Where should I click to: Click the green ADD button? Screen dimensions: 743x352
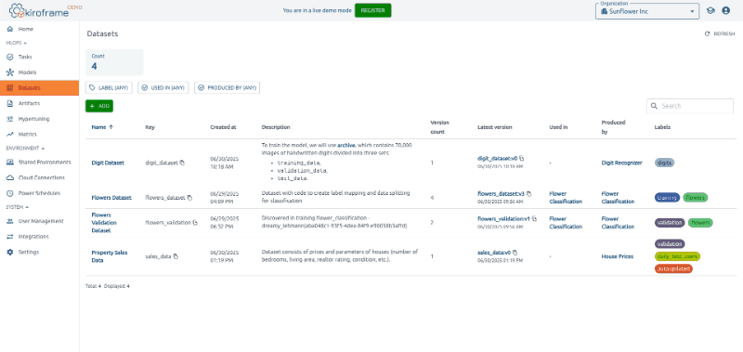click(x=99, y=106)
